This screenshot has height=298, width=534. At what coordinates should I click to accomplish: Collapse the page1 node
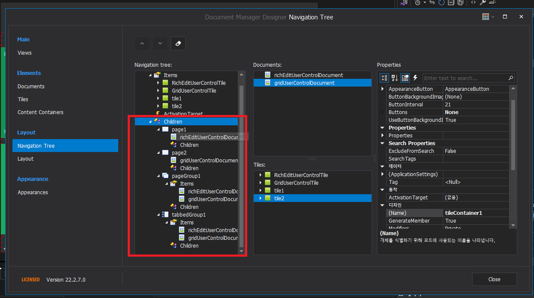[159, 129]
